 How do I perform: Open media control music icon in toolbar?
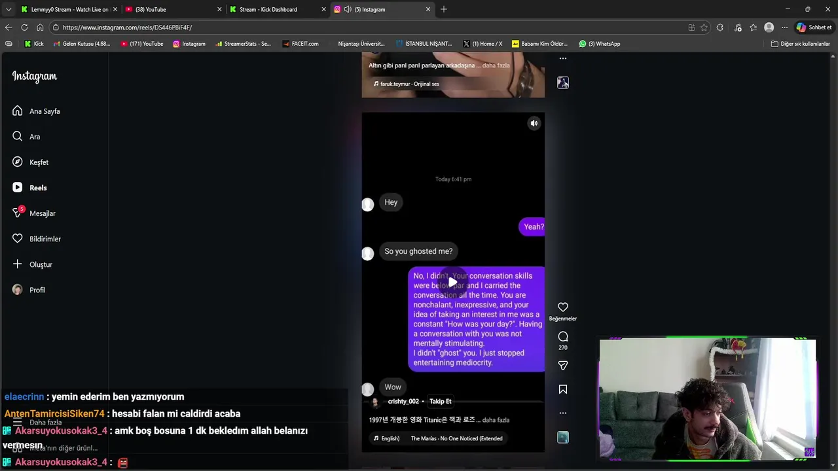[x=738, y=27]
